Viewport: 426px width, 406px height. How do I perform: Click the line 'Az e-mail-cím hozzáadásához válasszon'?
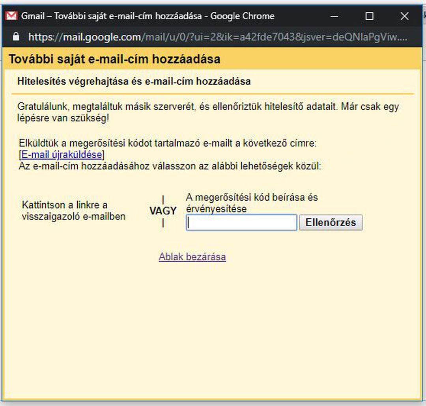[170, 166]
